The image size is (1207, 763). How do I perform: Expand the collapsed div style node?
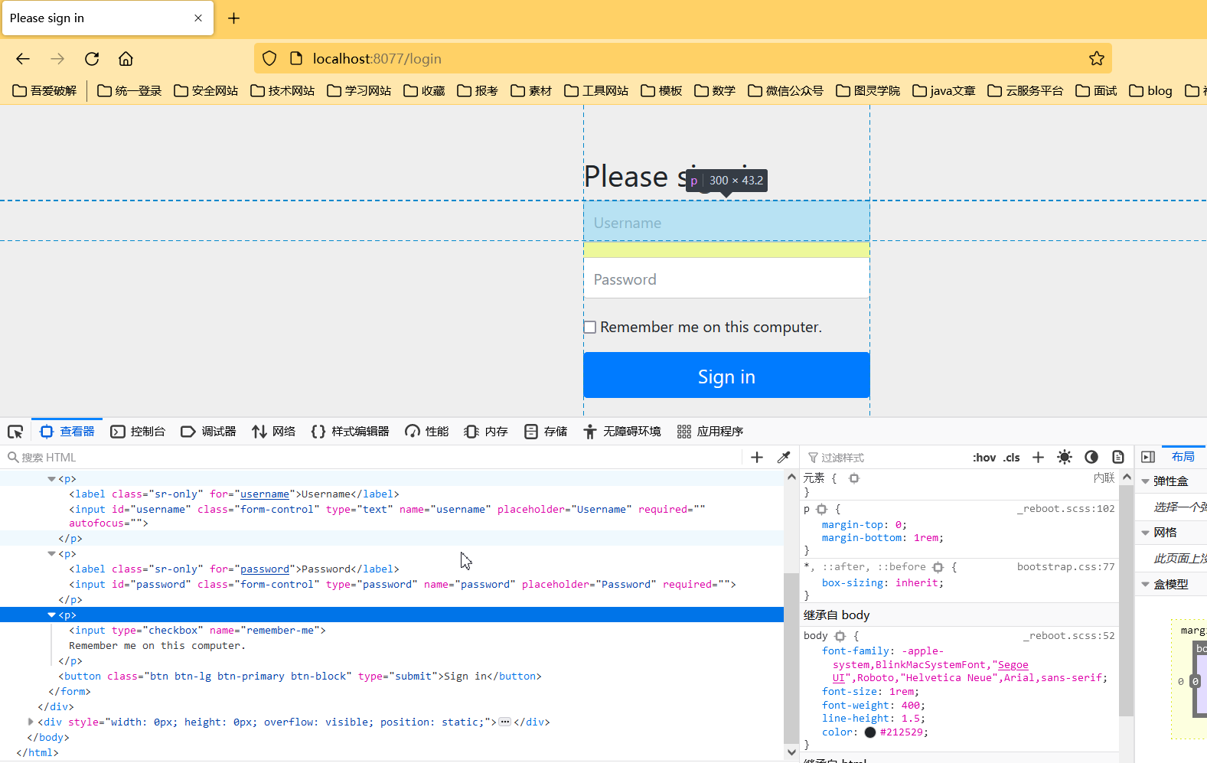click(x=31, y=722)
